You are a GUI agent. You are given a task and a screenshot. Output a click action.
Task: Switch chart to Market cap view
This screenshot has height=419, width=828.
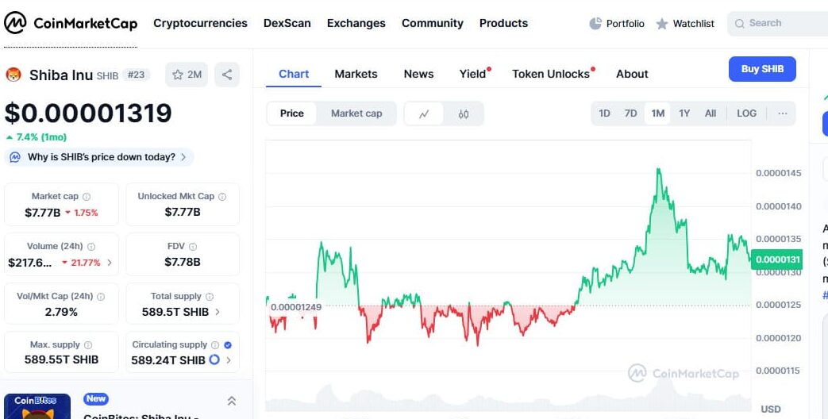(356, 113)
